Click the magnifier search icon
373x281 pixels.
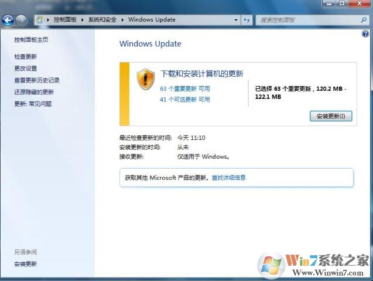(364, 20)
